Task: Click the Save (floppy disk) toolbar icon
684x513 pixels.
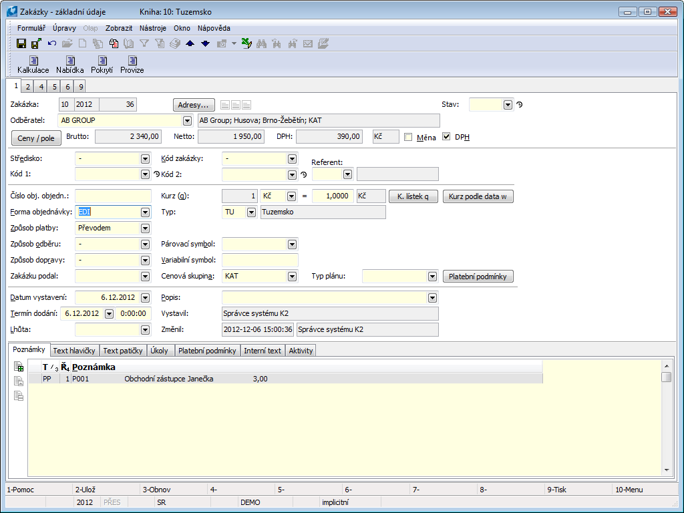Action: pos(21,43)
